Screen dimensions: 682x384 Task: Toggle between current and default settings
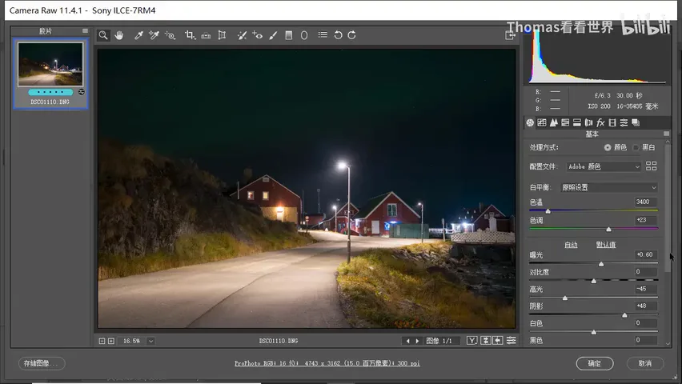point(511,341)
